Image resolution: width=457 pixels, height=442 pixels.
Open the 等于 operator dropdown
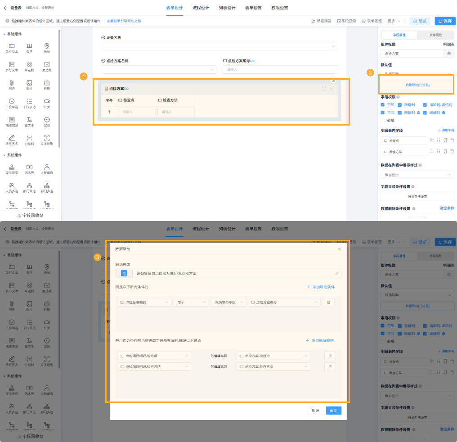click(191, 302)
